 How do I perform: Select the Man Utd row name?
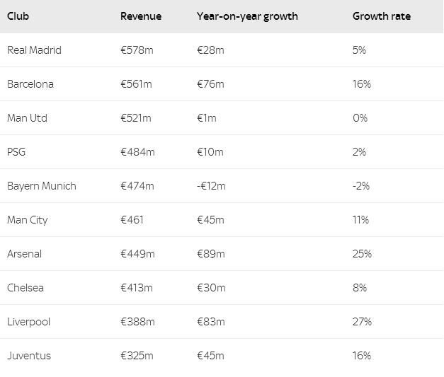coord(27,118)
